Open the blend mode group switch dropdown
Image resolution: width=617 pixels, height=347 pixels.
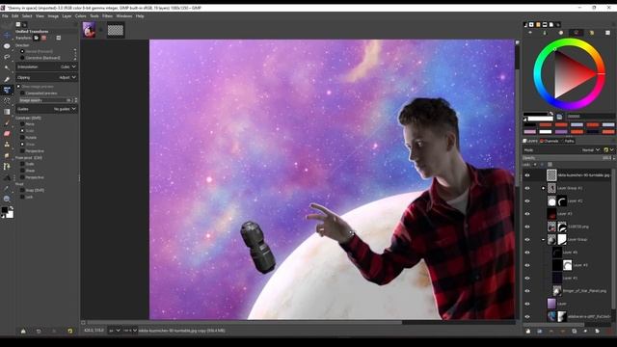click(608, 150)
